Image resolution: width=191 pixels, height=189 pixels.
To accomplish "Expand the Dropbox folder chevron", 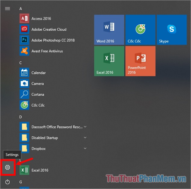I will (x=85, y=148).
